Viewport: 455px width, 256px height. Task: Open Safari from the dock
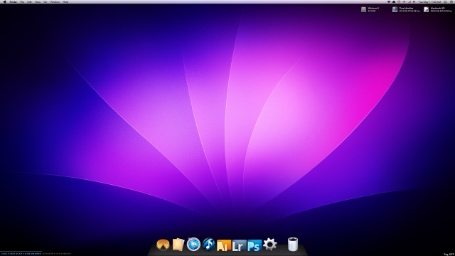pos(193,244)
